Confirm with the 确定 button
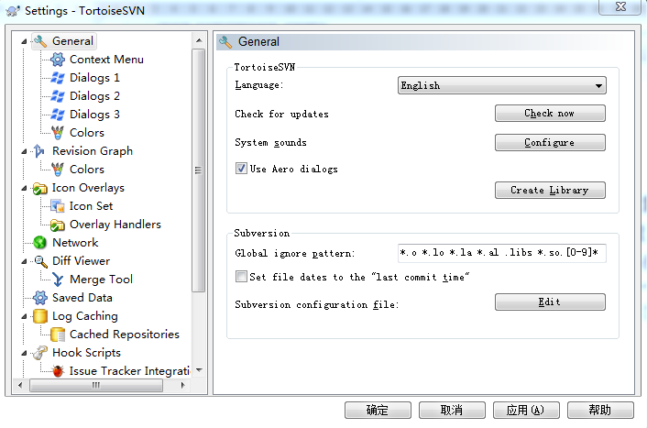 tap(378, 410)
